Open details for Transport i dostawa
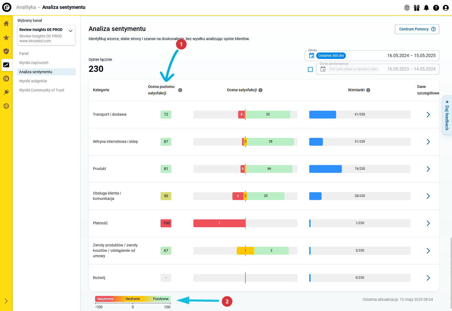This screenshot has height=311, width=452. click(x=428, y=115)
